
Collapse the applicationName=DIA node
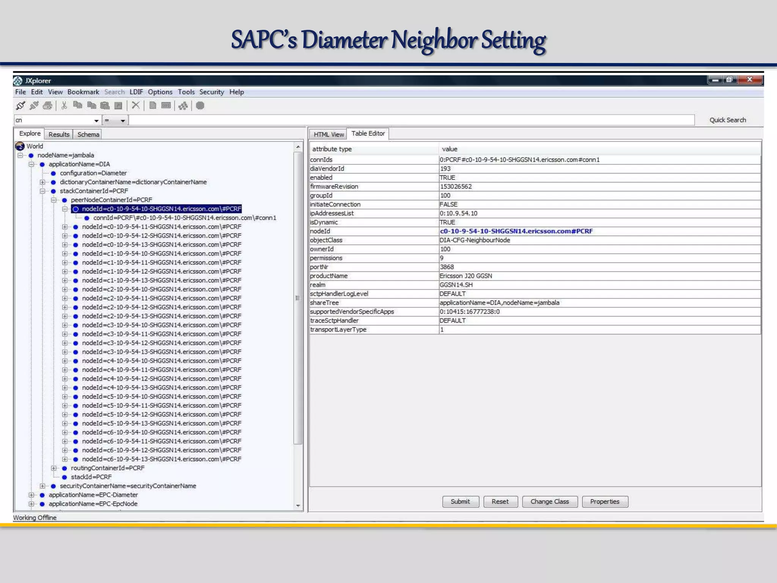point(31,164)
